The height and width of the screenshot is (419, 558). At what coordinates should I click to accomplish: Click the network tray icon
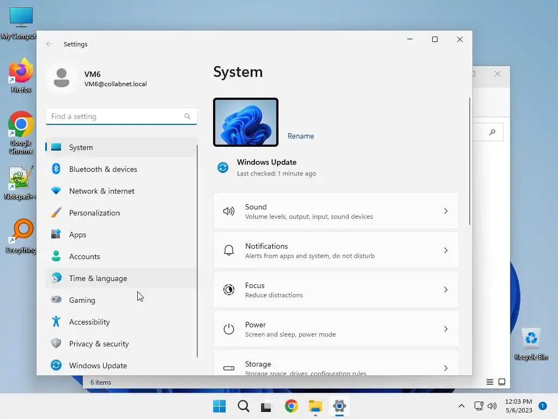(x=478, y=406)
